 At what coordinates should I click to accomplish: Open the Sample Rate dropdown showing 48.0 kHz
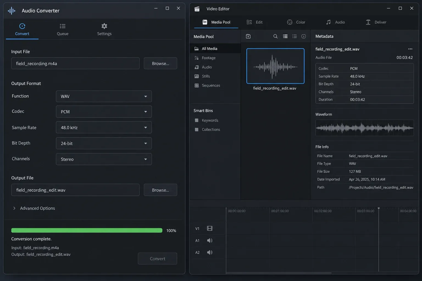coord(104,128)
